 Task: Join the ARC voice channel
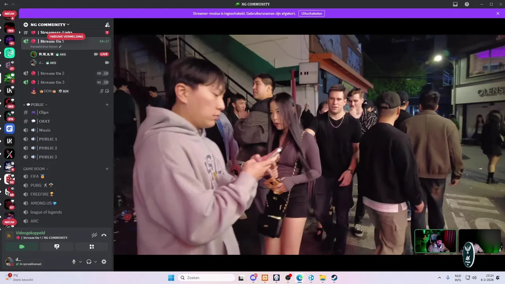point(66,221)
